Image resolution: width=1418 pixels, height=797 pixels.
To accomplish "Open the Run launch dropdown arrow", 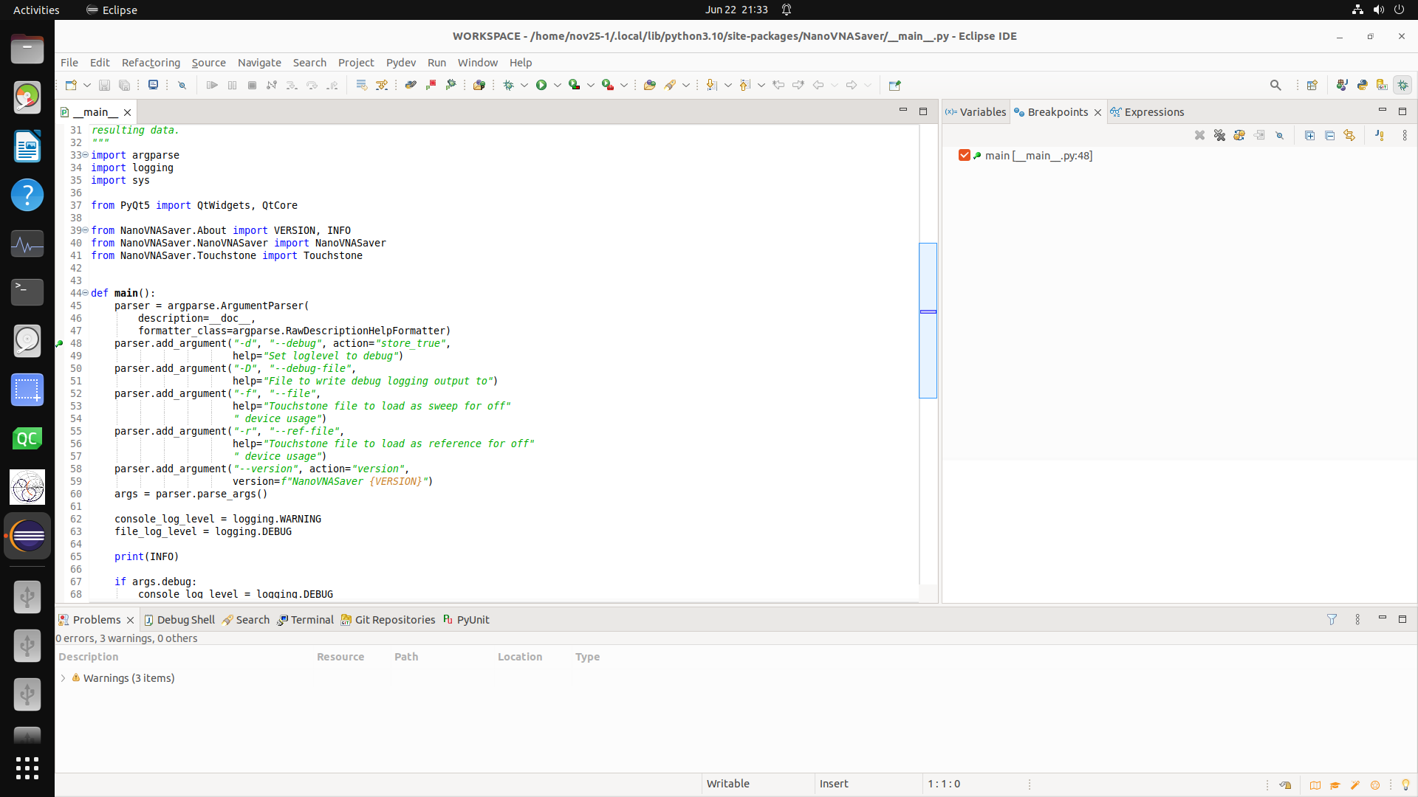I will (558, 86).
